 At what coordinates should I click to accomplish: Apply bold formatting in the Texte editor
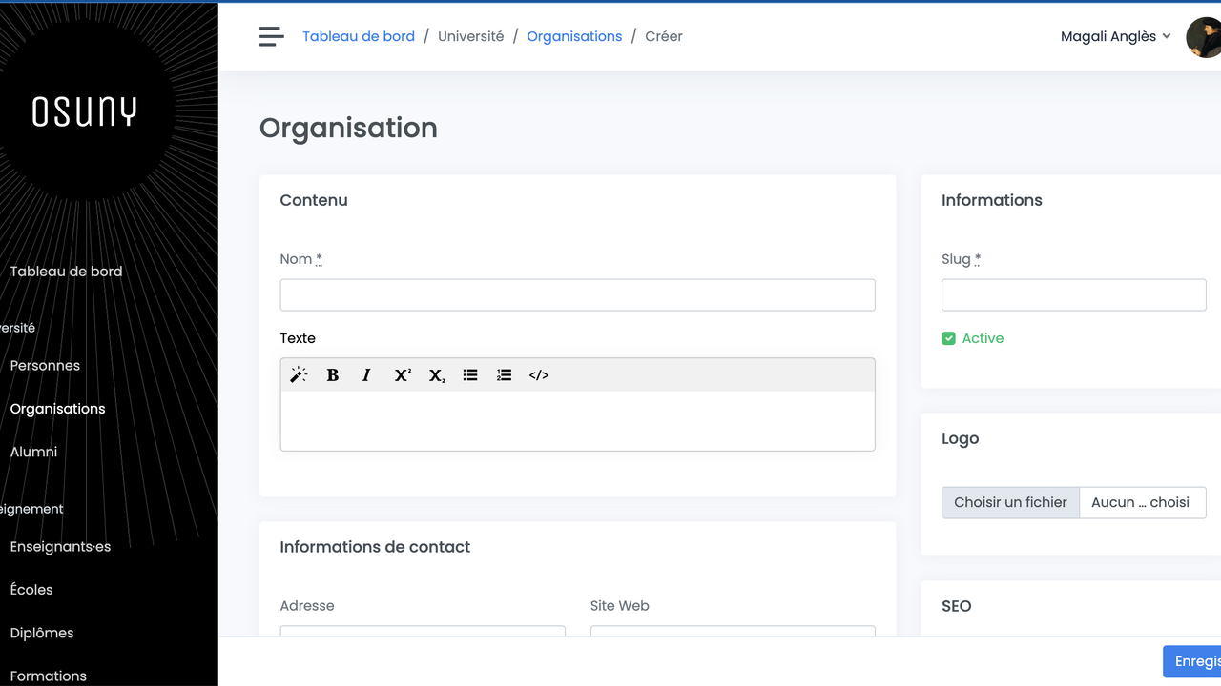(332, 374)
